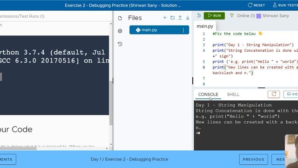The image size is (298, 168).
Task: Click the history rewind icon beside RUN
Action: pos(199,15)
